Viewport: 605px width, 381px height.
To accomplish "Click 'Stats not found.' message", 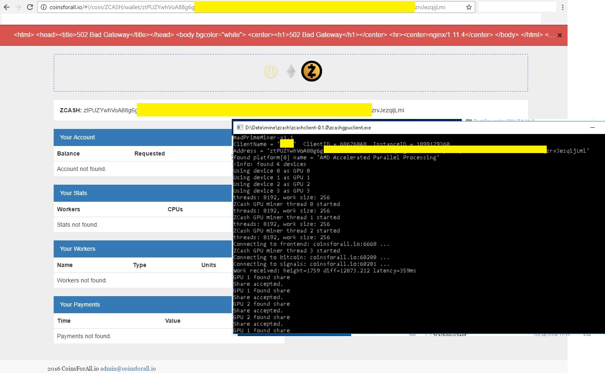I will (x=77, y=225).
